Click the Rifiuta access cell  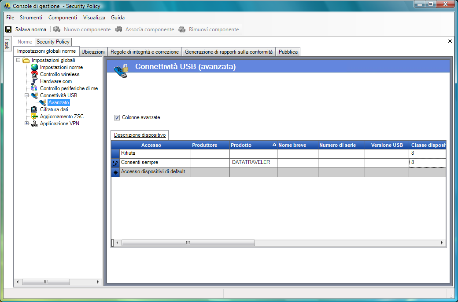click(x=155, y=154)
